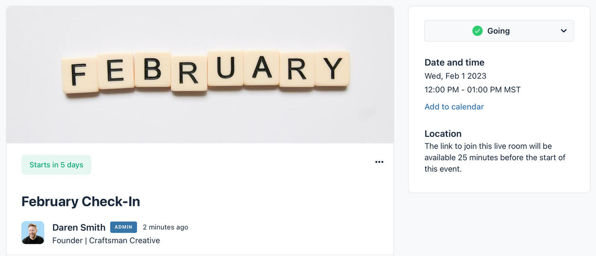Click the Add to calendar link
The height and width of the screenshot is (256, 596).
click(454, 107)
